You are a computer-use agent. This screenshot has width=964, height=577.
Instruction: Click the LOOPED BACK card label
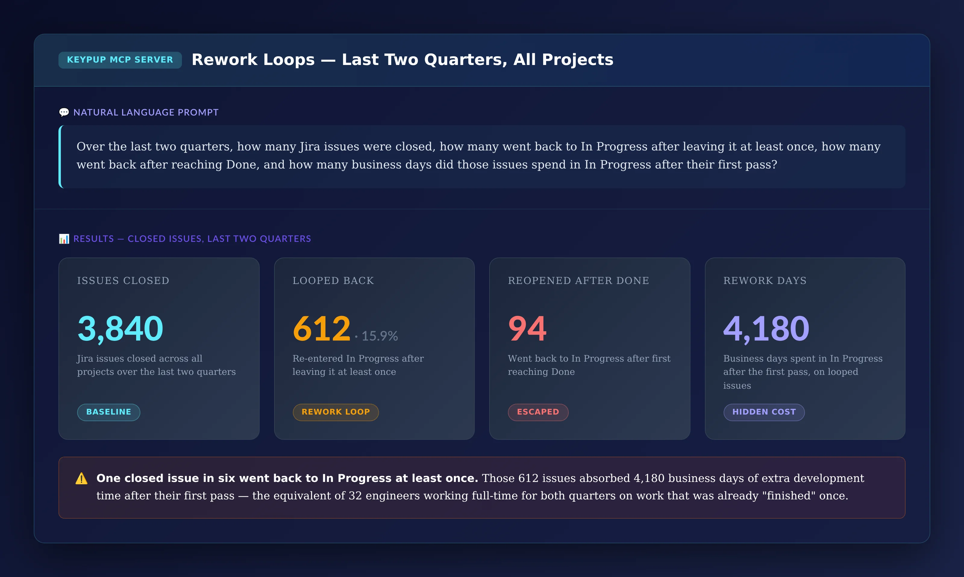(x=333, y=281)
